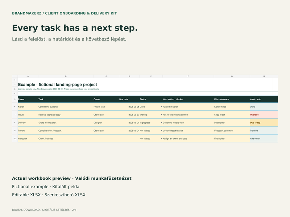Viewport: 290px width, 217px height.
Task: Click the 'Example · fictional landing-page project' title
Action: [x=58, y=85]
